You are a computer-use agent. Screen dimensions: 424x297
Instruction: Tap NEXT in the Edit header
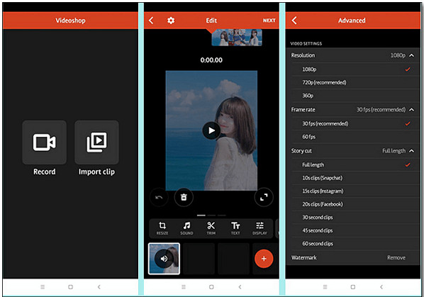pyautogui.click(x=269, y=21)
